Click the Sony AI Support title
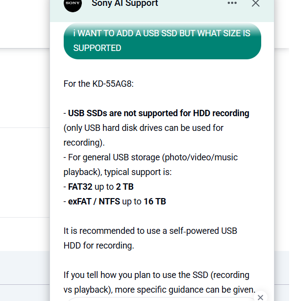 (x=125, y=3)
